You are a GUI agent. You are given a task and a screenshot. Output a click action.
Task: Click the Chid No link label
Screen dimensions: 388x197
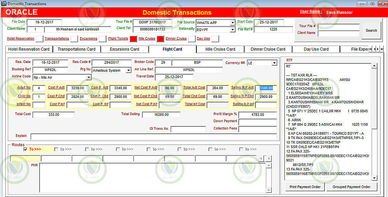point(24,96)
